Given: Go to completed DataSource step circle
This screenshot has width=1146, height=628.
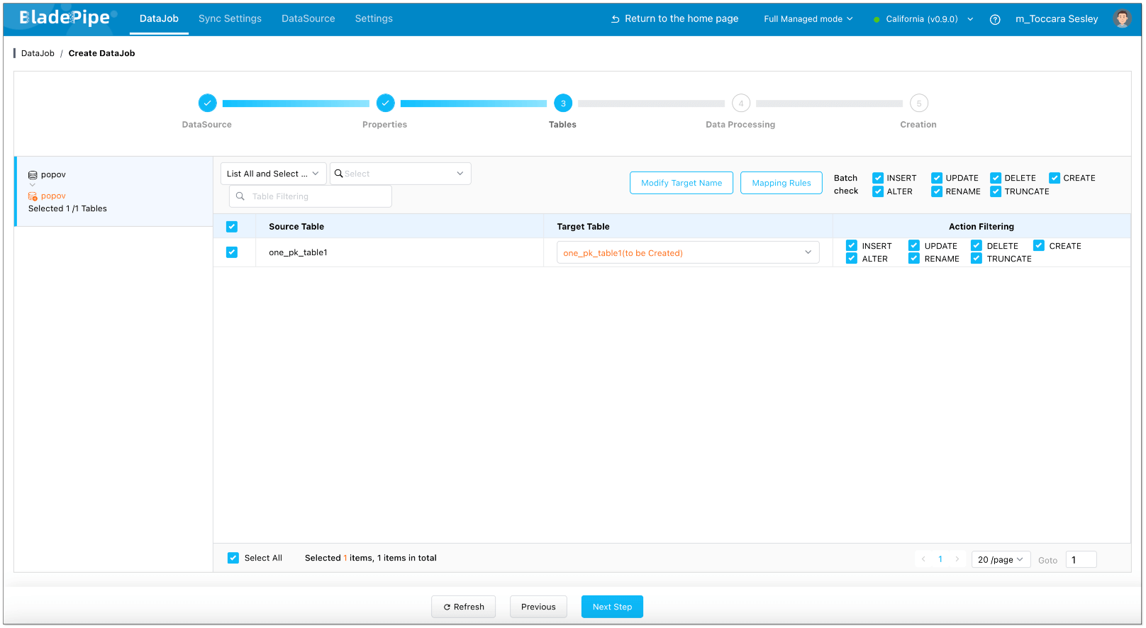Looking at the screenshot, I should [x=207, y=103].
